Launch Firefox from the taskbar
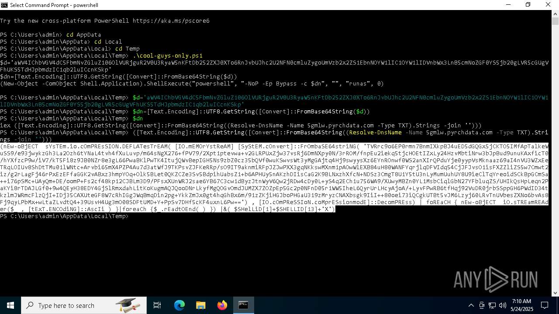The width and height of the screenshot is (559, 314). [x=222, y=305]
